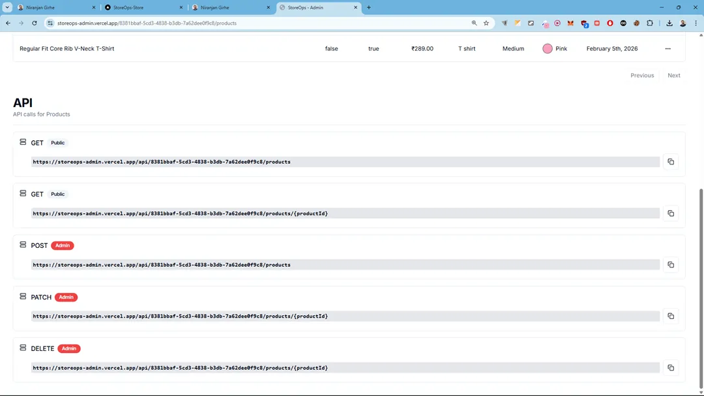Viewport: 704px width, 396px height.
Task: Select the POST products URL text
Action: tap(162, 265)
